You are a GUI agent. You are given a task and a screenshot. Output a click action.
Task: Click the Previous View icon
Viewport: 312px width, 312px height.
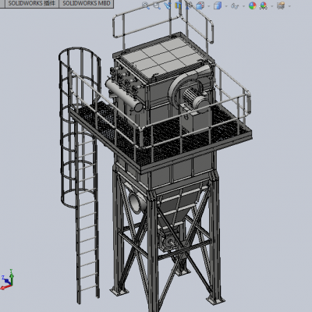tap(168, 5)
